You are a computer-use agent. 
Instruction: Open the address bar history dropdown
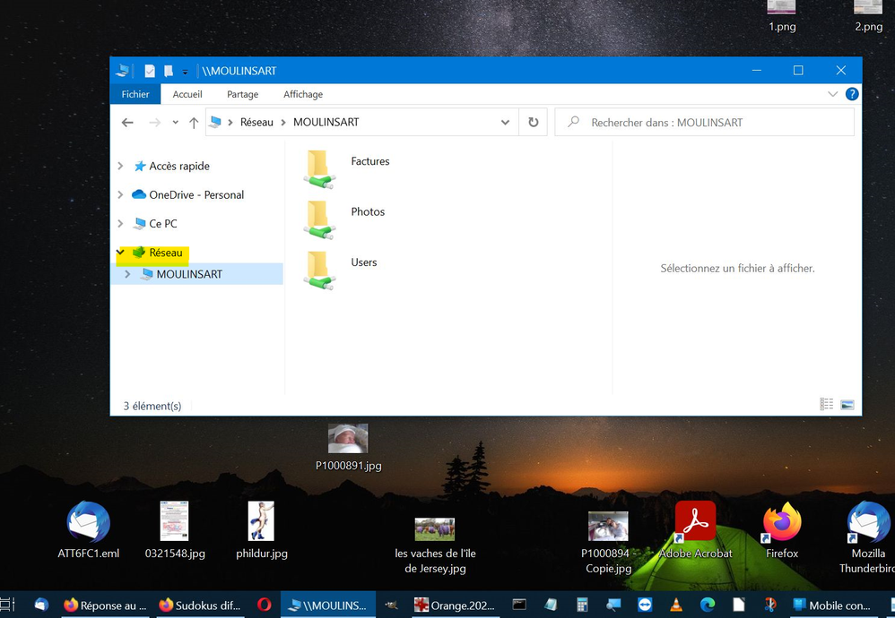click(506, 123)
